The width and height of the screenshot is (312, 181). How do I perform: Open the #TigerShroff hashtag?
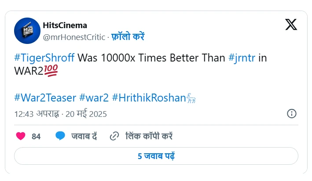44,58
